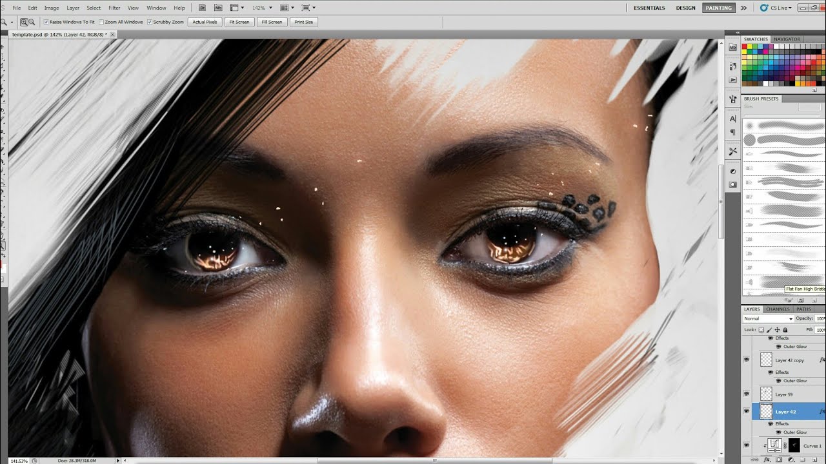Uncheck Resize Windows To Fit
This screenshot has width=826, height=464.
46,22
